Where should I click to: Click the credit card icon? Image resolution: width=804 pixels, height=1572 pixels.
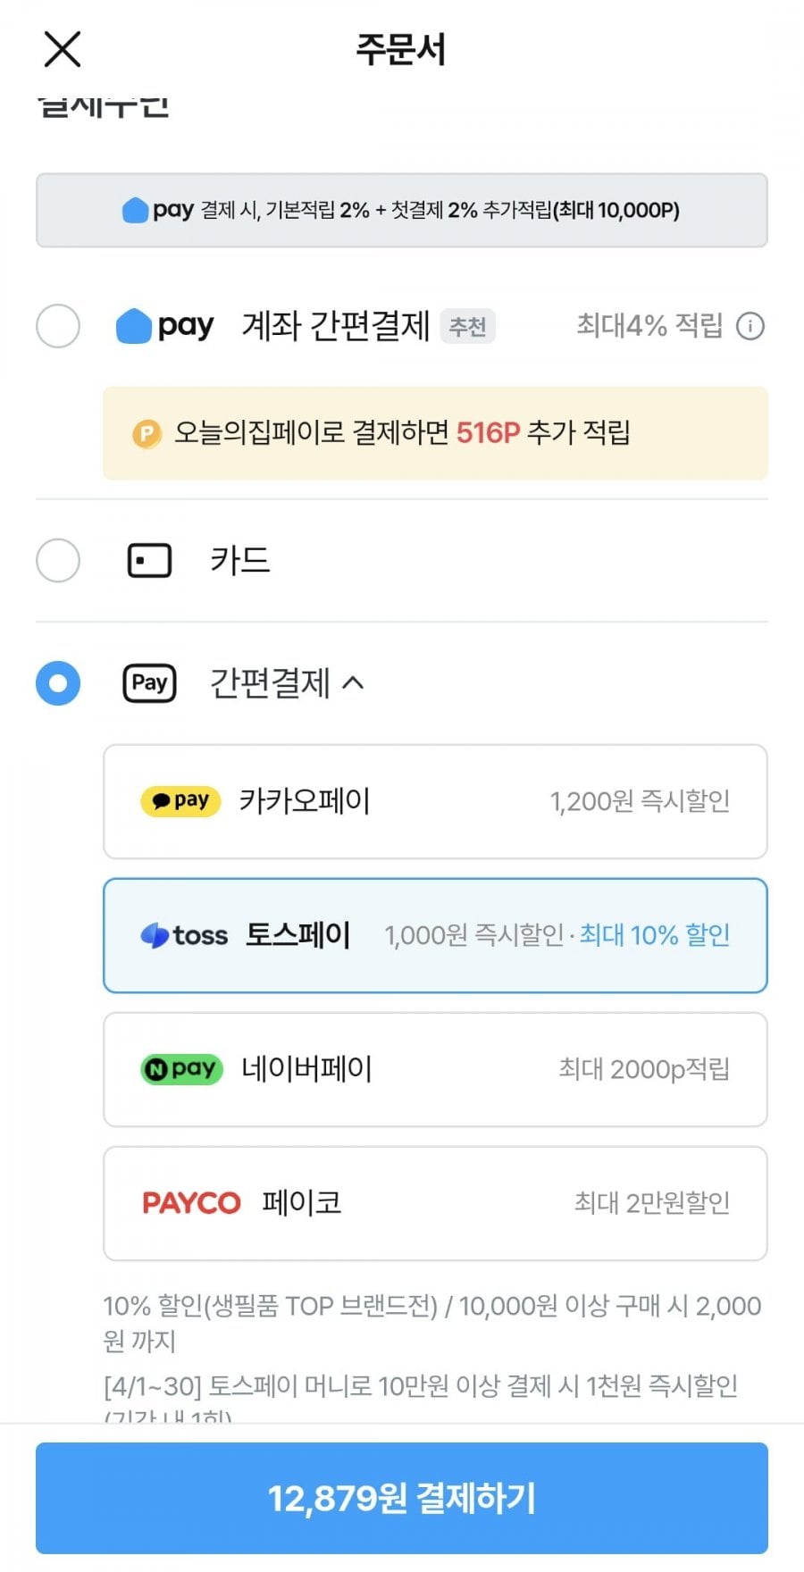pos(149,561)
